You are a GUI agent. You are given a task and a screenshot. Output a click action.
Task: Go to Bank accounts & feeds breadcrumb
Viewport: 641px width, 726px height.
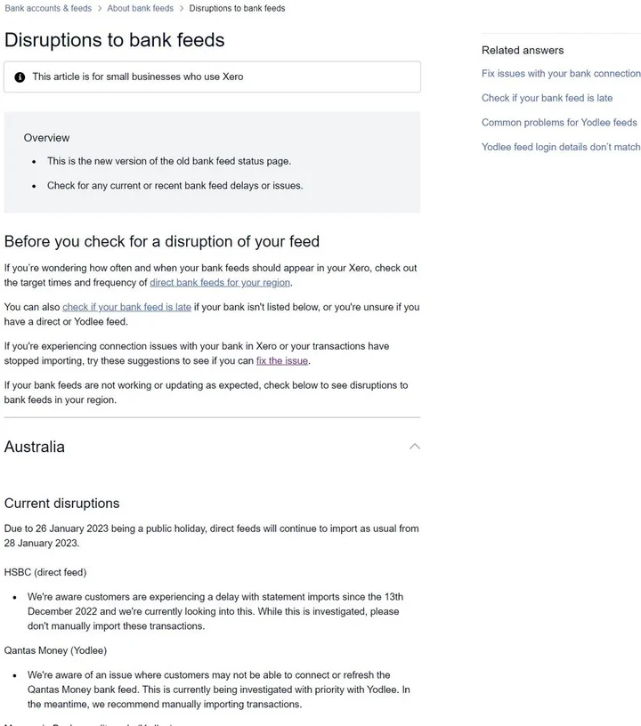tap(48, 9)
